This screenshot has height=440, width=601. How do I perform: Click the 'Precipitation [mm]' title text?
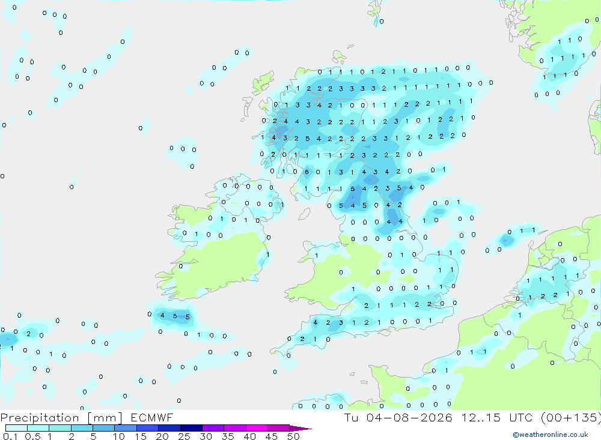pyautogui.click(x=61, y=418)
